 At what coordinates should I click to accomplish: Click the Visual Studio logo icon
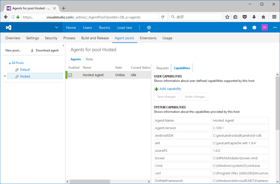pos(8,28)
